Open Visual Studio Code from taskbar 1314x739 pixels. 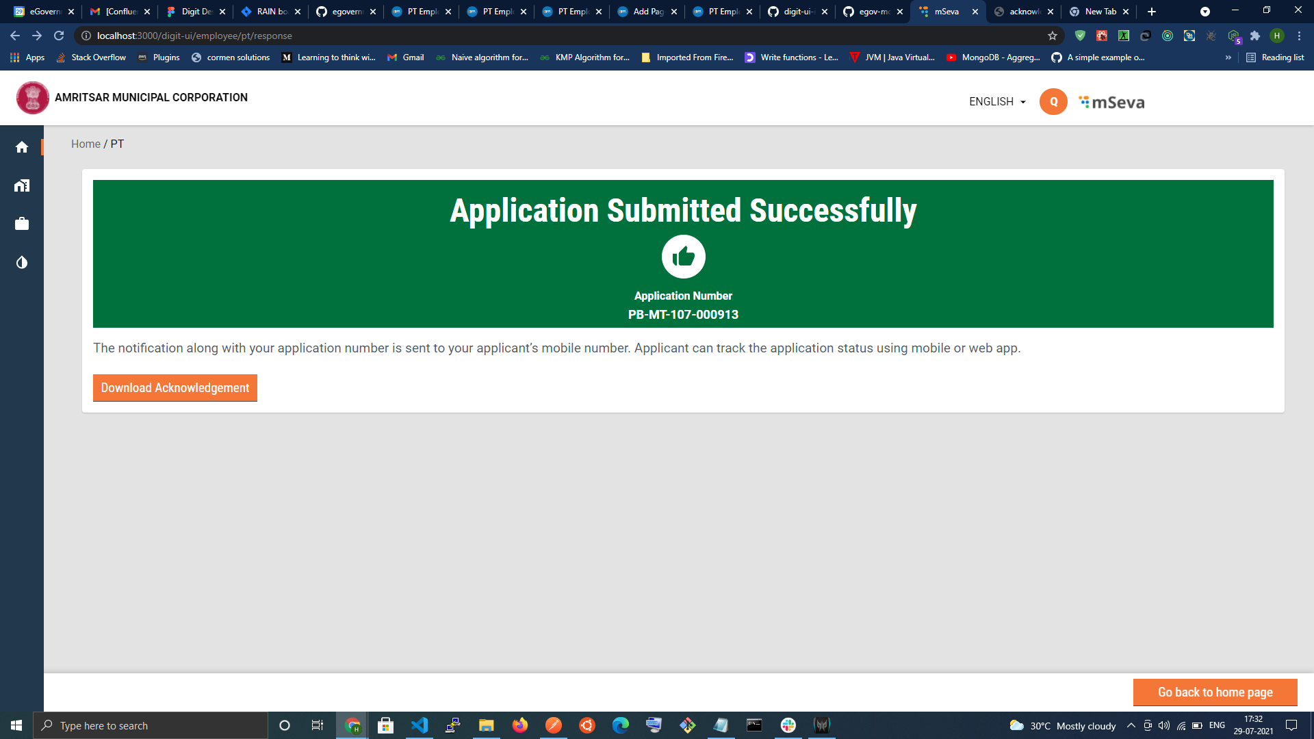point(419,725)
